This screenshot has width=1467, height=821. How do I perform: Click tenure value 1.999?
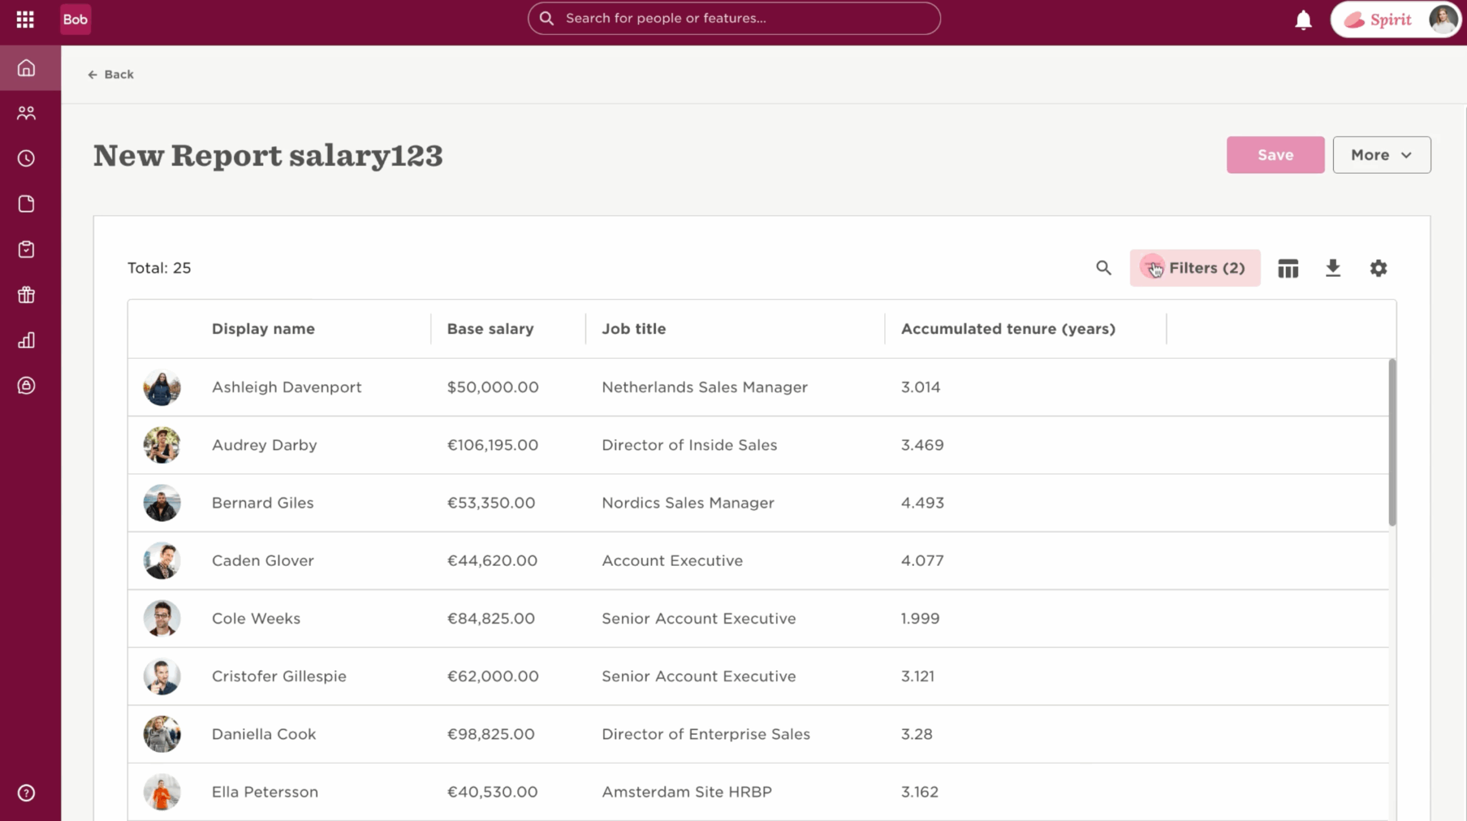pos(920,618)
